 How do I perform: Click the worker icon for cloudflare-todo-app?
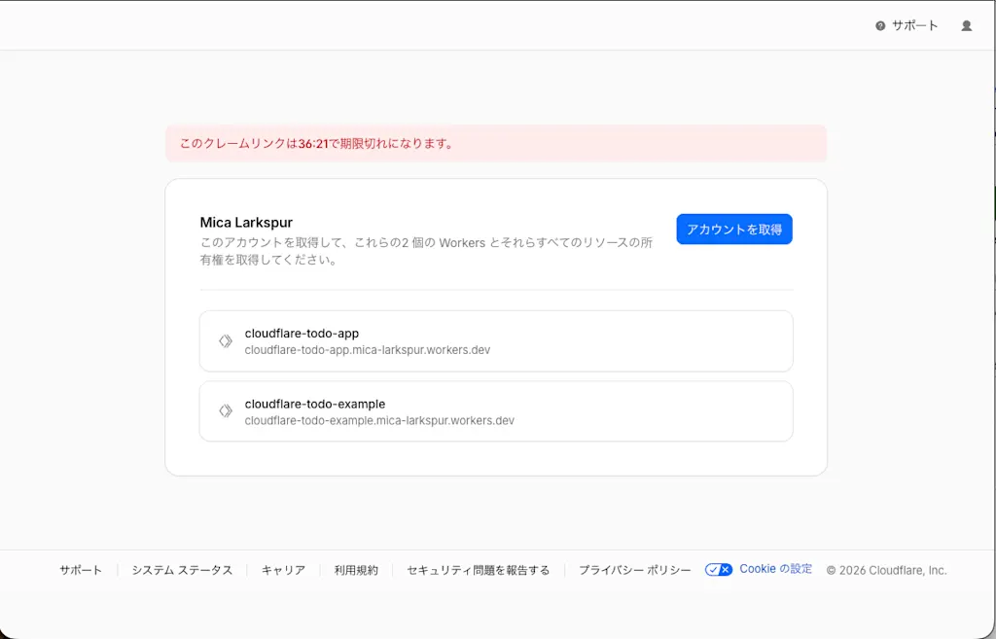coord(226,341)
